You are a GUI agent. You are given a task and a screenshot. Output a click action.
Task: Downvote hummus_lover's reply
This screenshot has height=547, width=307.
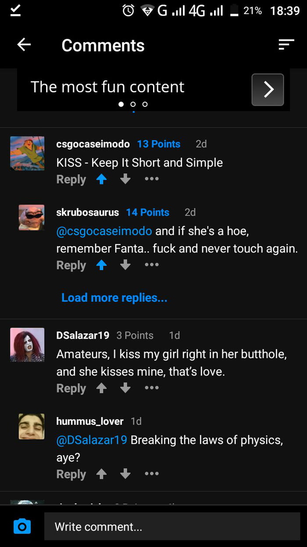[x=125, y=474]
